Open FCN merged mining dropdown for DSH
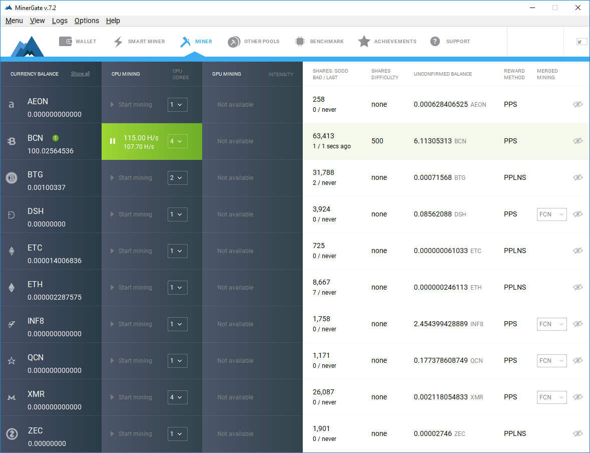590x453 pixels. coord(551,214)
